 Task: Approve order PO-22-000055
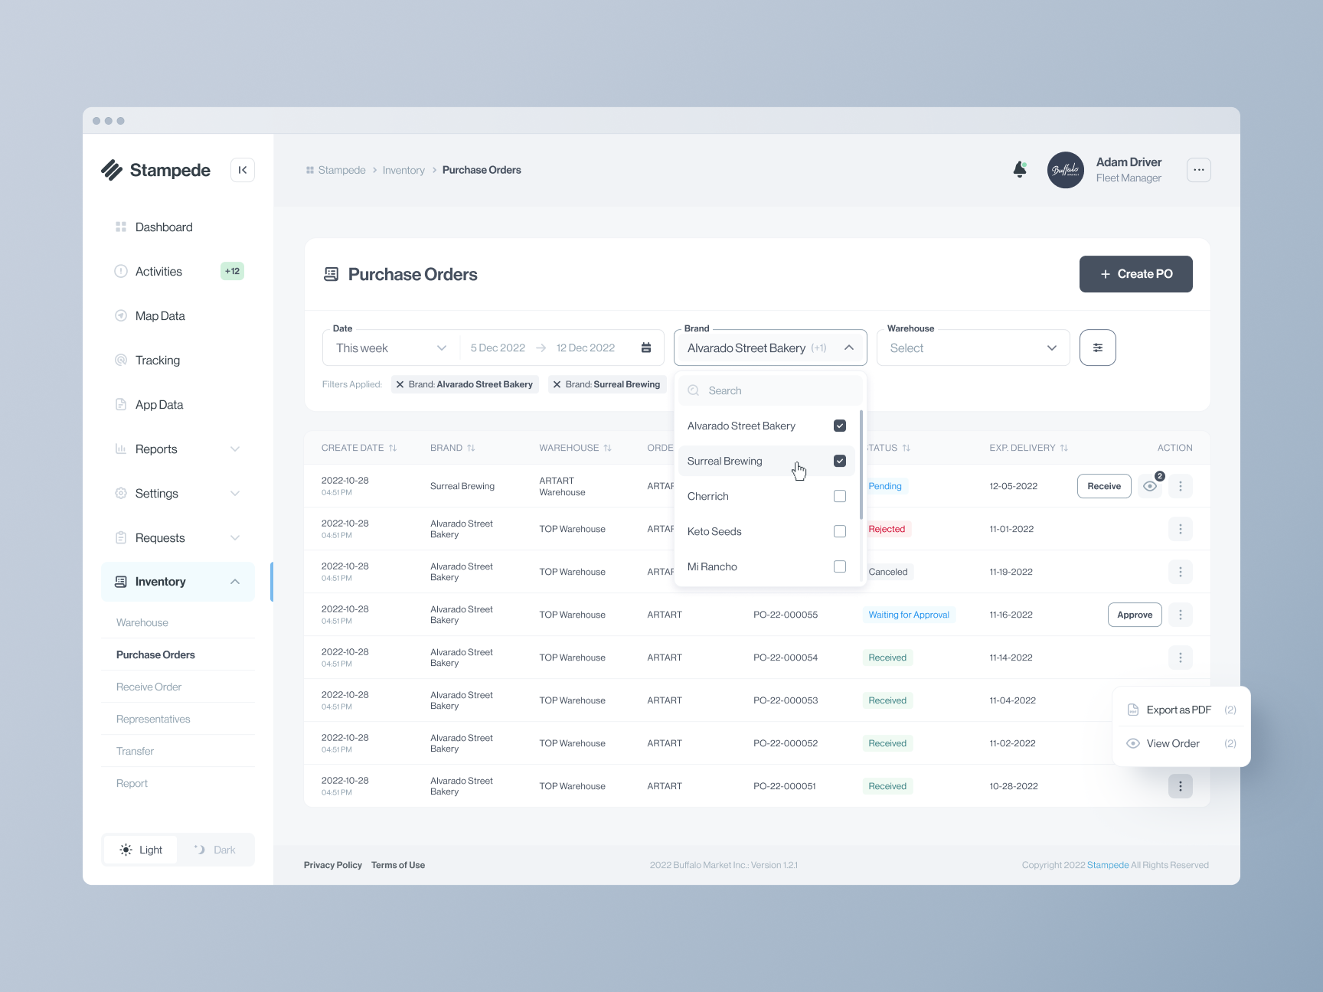tap(1134, 614)
